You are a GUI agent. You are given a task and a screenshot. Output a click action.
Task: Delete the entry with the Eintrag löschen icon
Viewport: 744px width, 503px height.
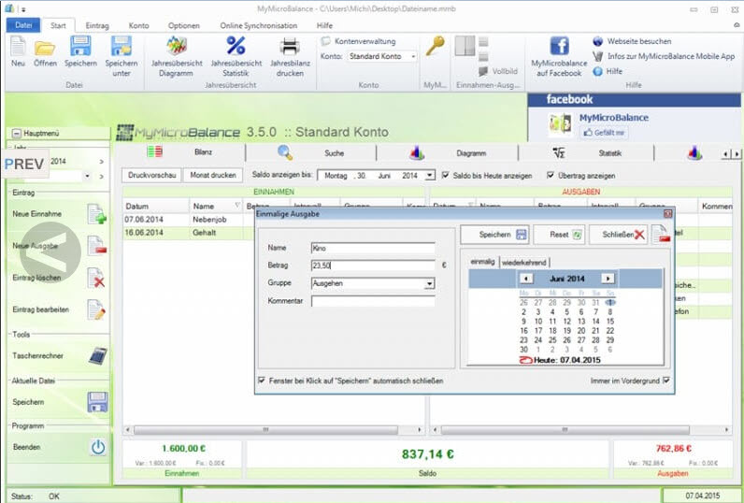tap(96, 278)
